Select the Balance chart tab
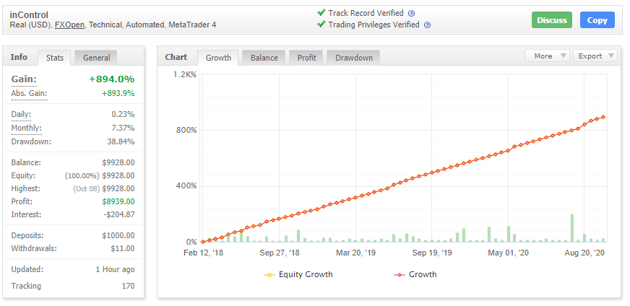The height and width of the screenshot is (306, 630). coord(264,58)
